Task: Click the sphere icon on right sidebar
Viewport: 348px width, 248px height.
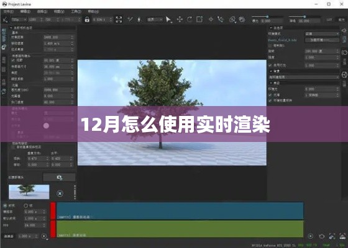Action: click(344, 53)
